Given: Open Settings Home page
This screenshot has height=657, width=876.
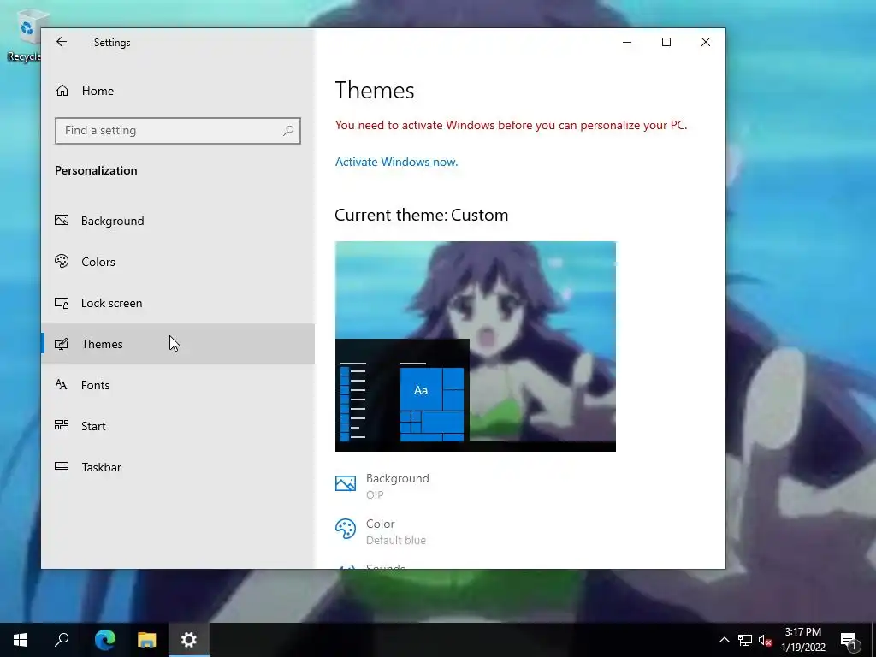Looking at the screenshot, I should tap(178, 91).
